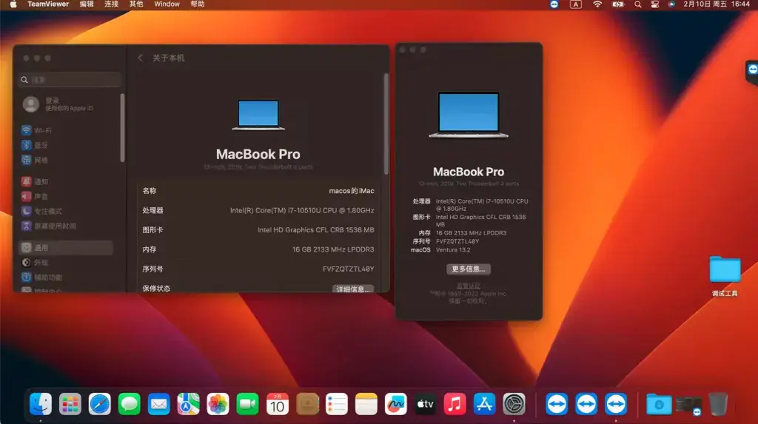Click the Apple ID sign-in row in sidebar
Image resolution: width=758 pixels, height=424 pixels.
point(69,104)
